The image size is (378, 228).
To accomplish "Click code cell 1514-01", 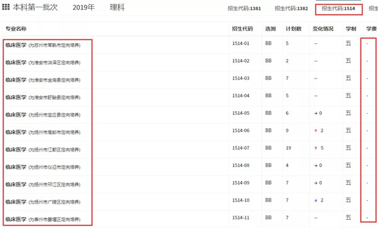I will click(241, 43).
